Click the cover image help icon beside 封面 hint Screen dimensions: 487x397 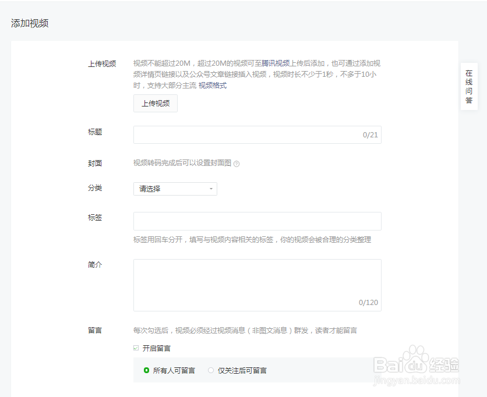(236, 164)
